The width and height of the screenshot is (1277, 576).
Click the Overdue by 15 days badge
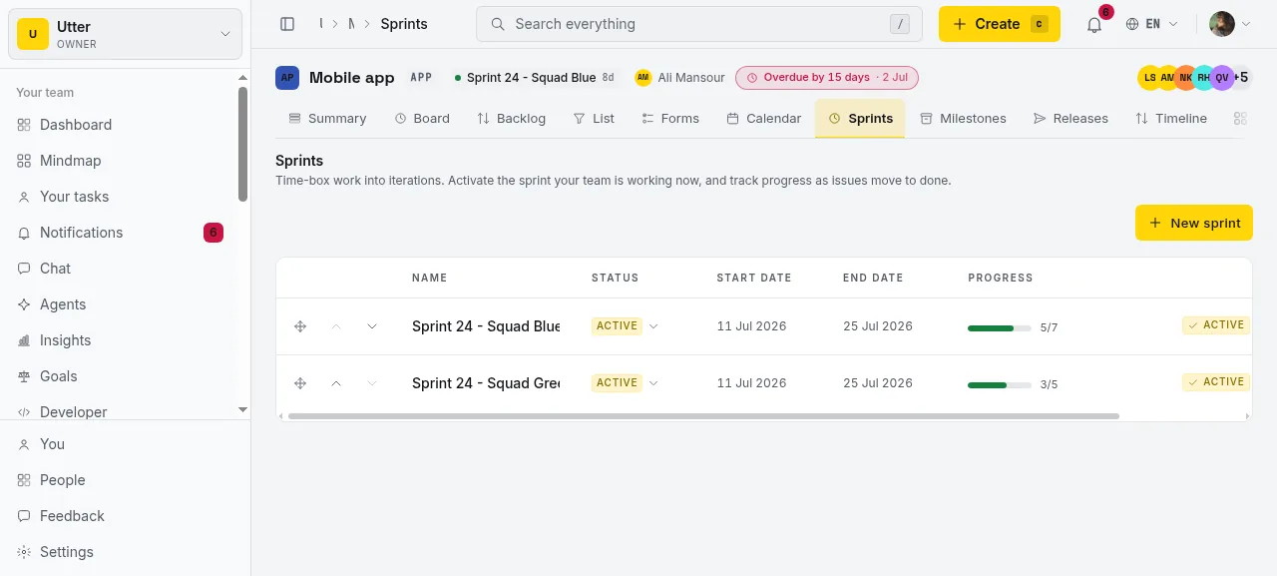[827, 78]
